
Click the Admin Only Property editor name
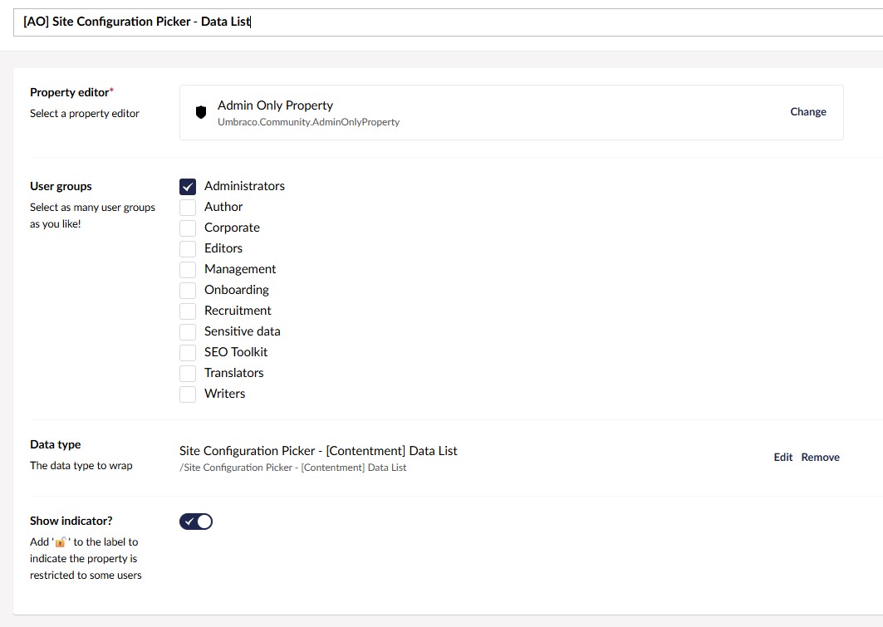275,105
